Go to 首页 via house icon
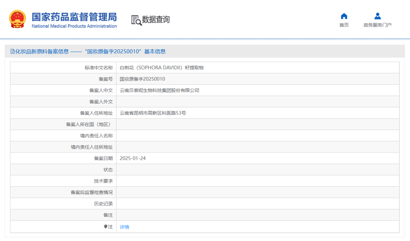 344,16
